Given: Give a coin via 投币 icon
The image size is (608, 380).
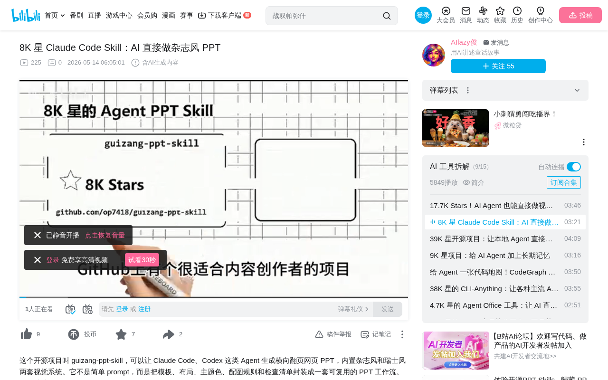Looking at the screenshot, I should click(74, 334).
